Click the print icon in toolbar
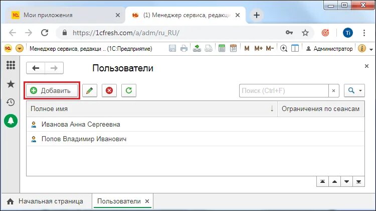Screen dimensions: 376x211 (184, 48)
